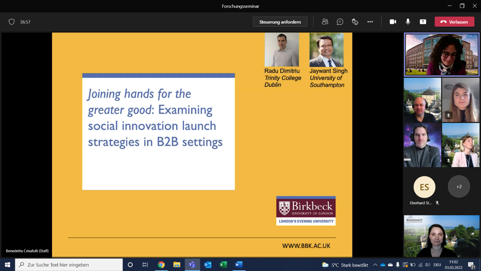Mute or unmute the microphone
Screen dimensions: 481x271
pos(408,22)
